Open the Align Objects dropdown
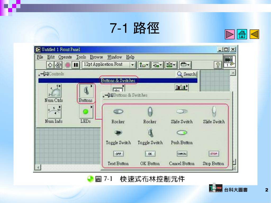Screen dimensions: 271x203 point(144,65)
